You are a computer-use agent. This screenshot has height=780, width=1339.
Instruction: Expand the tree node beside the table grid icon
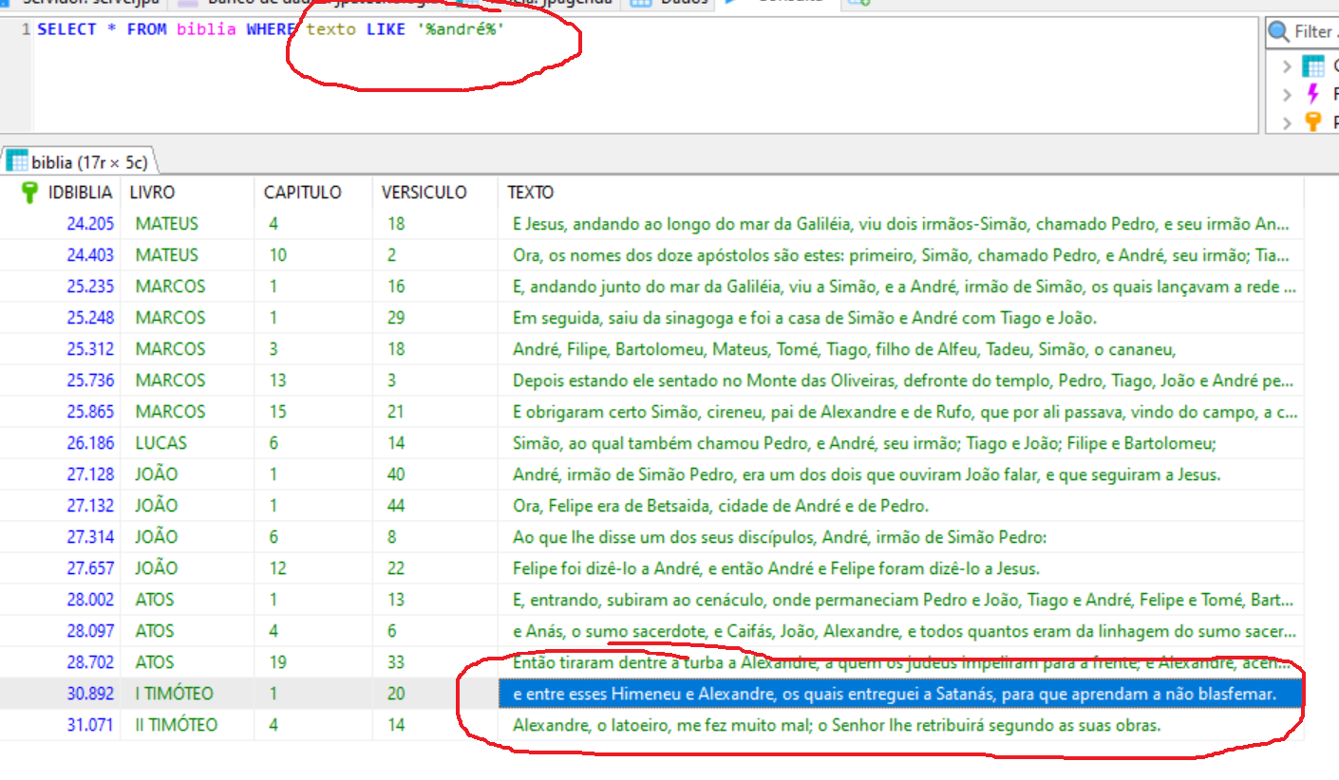pos(1287,66)
